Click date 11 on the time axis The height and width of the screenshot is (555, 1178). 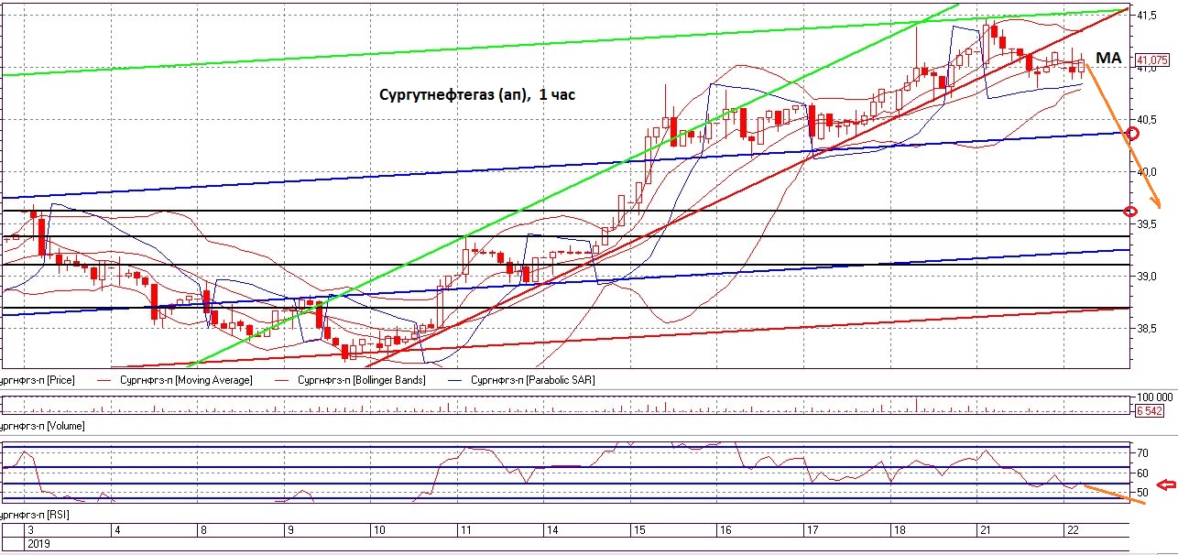466,530
